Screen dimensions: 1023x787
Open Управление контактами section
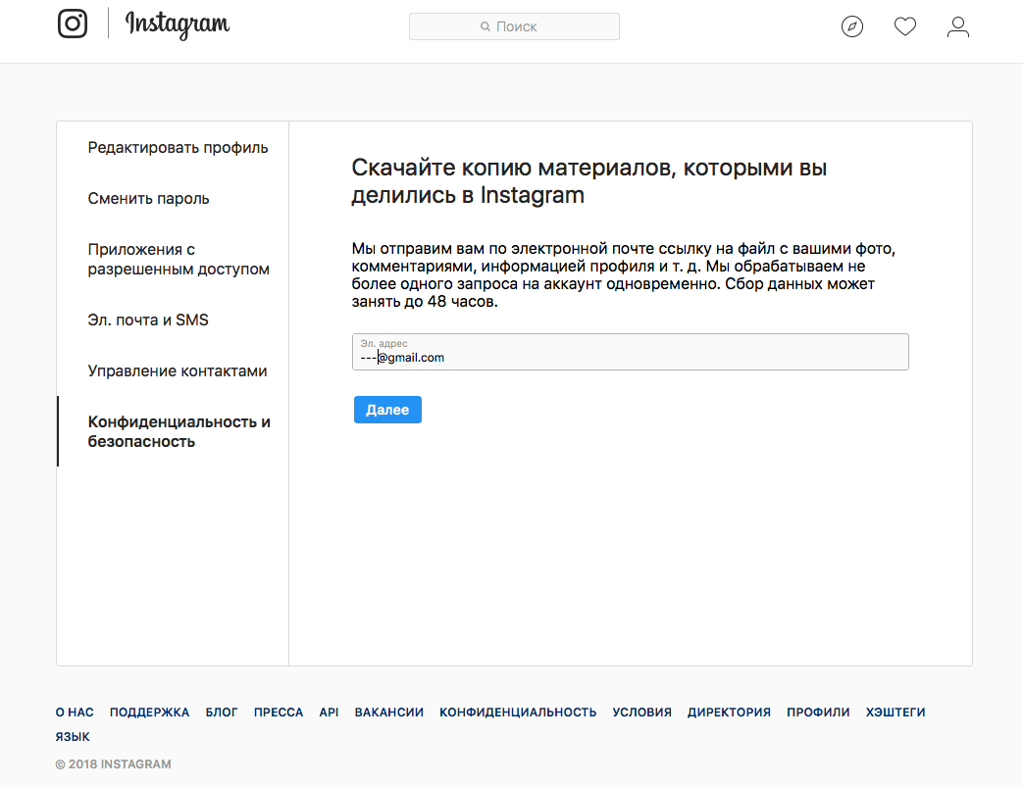pos(178,370)
